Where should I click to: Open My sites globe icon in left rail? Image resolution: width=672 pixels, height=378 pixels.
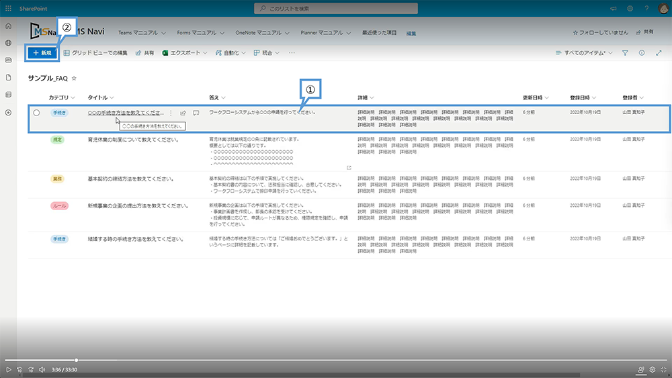[8, 43]
